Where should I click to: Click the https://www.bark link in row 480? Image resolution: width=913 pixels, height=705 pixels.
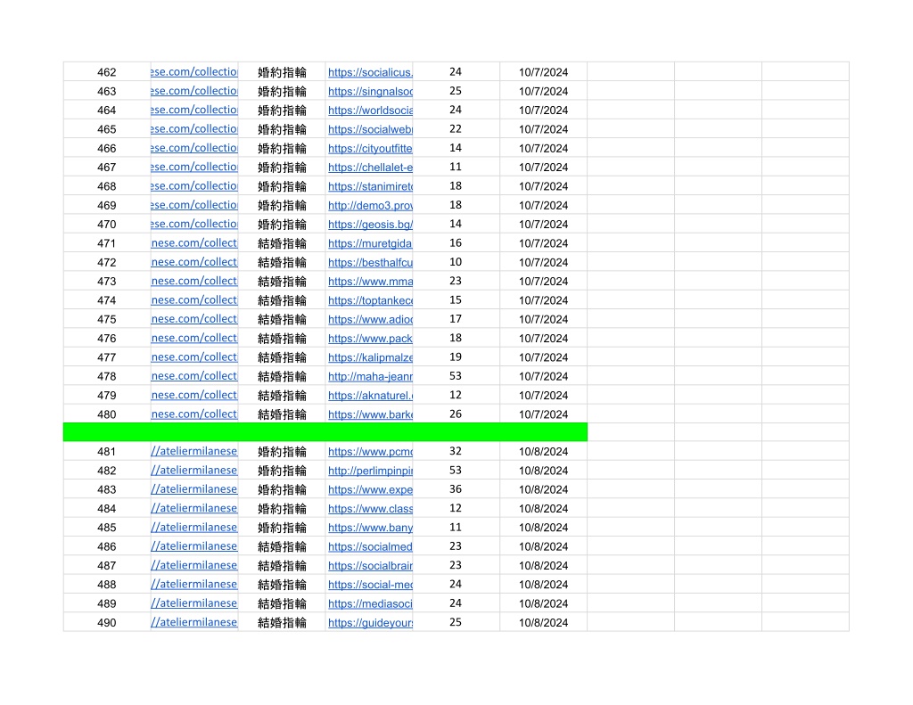[x=370, y=414]
